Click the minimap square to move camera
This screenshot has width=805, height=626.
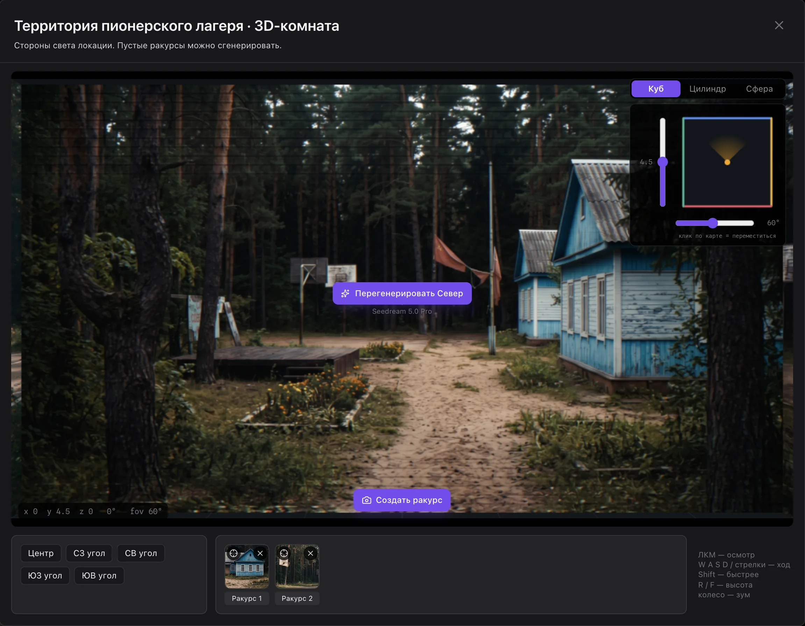[x=727, y=162]
